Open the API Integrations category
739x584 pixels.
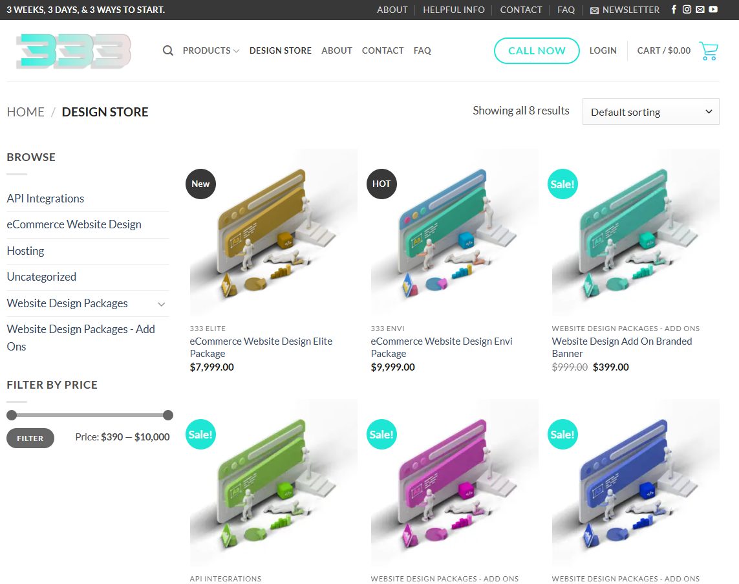pyautogui.click(x=45, y=199)
